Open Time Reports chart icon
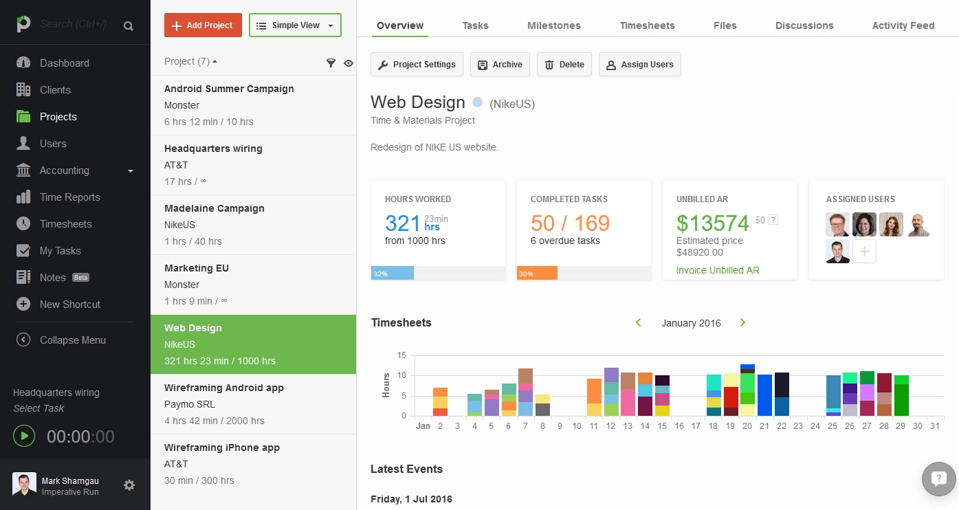Screen dimensions: 959x510 [23, 197]
